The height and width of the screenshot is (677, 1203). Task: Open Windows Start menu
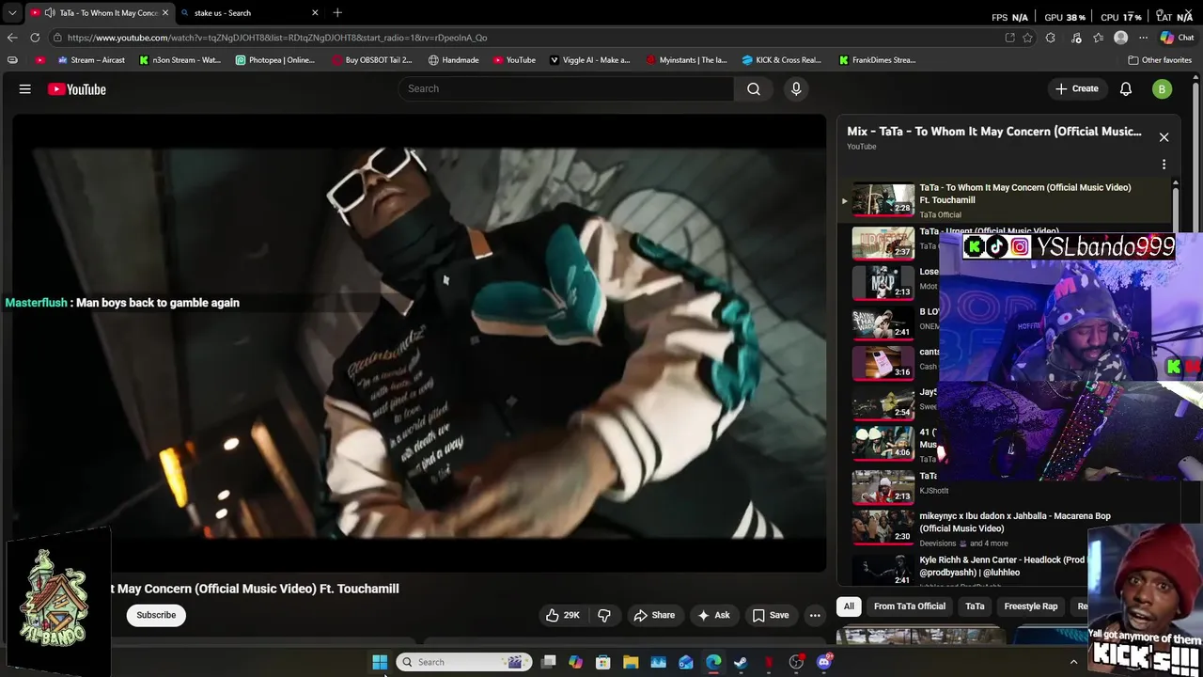pyautogui.click(x=380, y=662)
